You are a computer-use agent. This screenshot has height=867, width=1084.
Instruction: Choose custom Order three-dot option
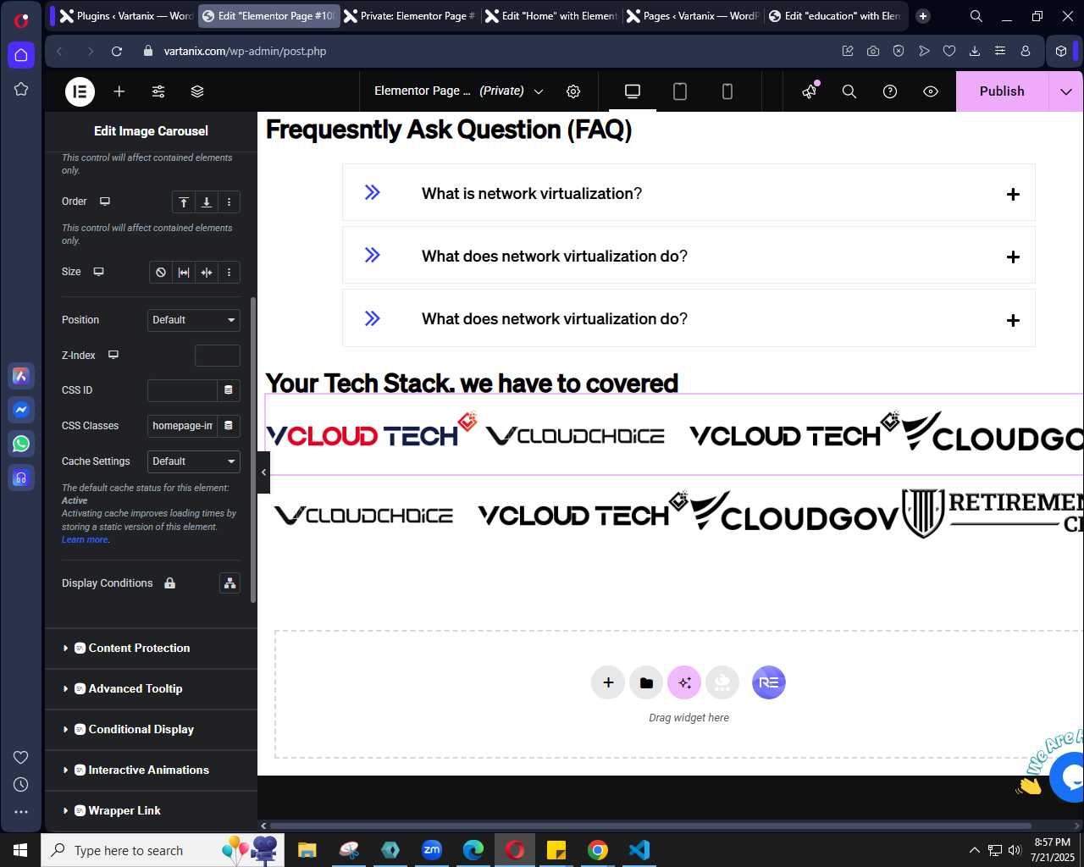point(229,202)
